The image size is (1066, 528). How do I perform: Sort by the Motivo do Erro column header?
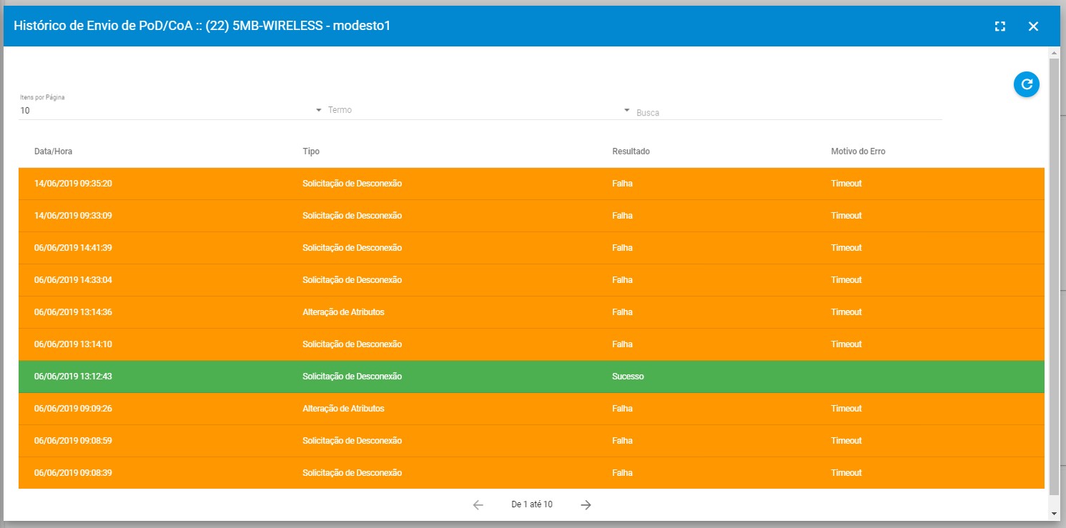click(858, 151)
